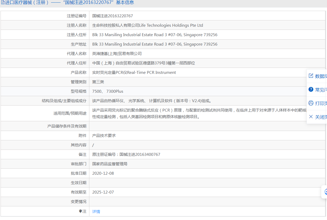The width and height of the screenshot is (327, 220).
Task: Click agent name 英潍捷基(上海)贸易有限公司
Action: click(117, 54)
